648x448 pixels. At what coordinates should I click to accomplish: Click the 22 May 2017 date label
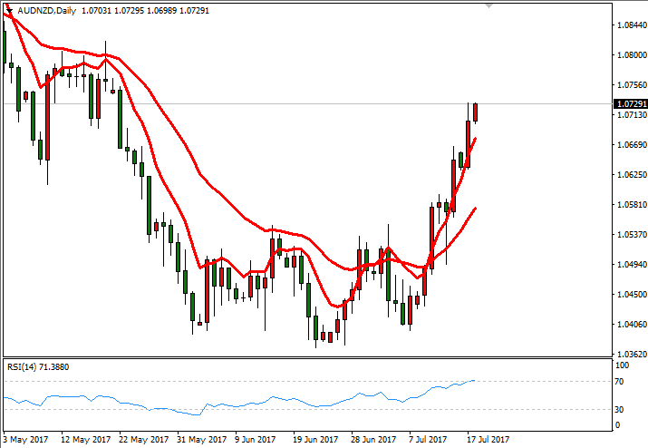click(x=143, y=439)
